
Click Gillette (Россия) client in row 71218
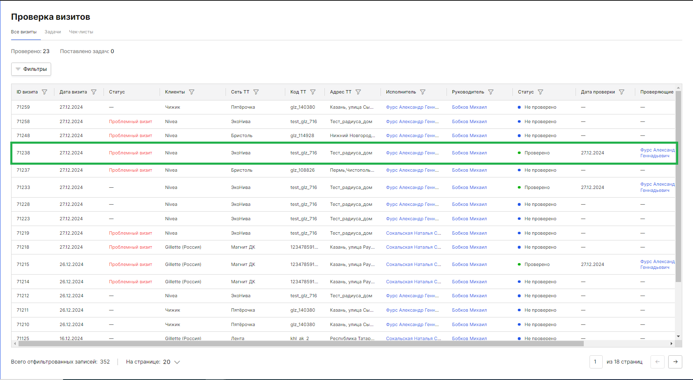click(x=183, y=247)
